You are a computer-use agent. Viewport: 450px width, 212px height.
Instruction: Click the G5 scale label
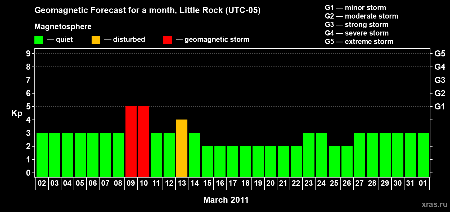[x=440, y=54]
